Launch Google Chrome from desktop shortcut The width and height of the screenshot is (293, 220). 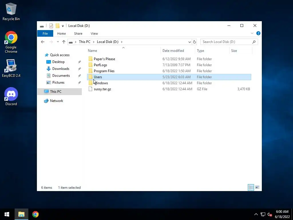(x=11, y=42)
